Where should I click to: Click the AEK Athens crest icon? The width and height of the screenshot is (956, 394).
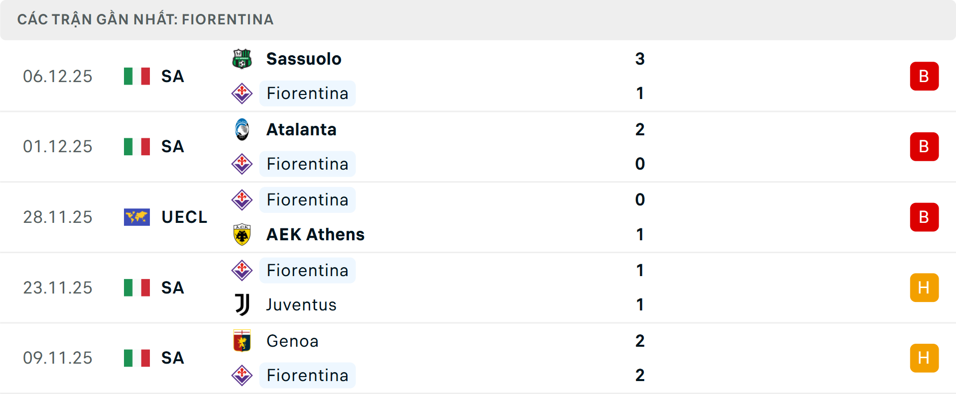[242, 234]
